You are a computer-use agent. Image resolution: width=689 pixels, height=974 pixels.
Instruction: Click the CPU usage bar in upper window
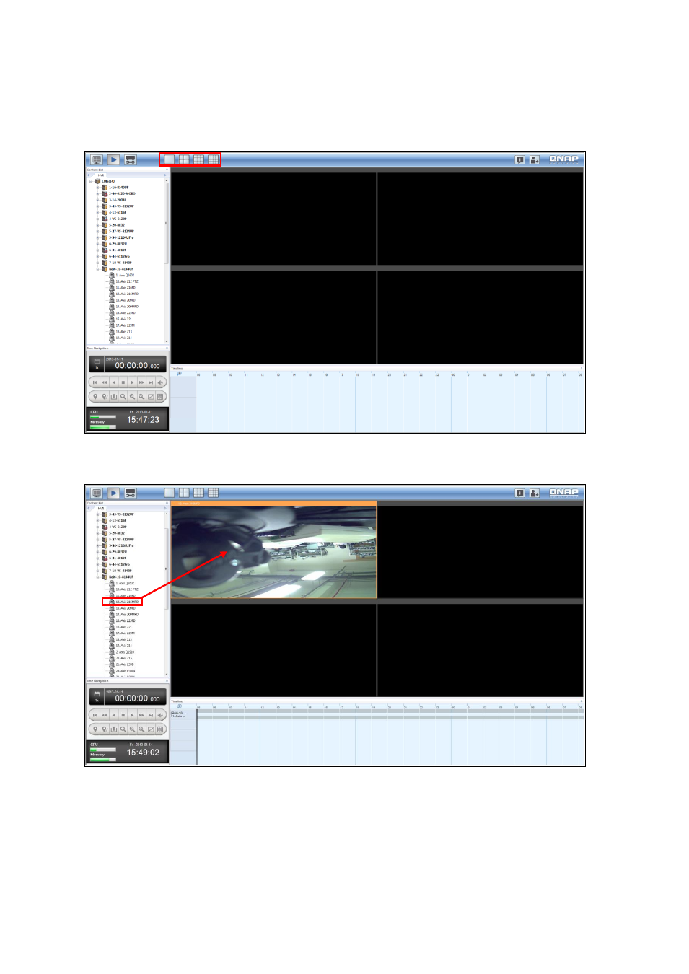coord(102,416)
